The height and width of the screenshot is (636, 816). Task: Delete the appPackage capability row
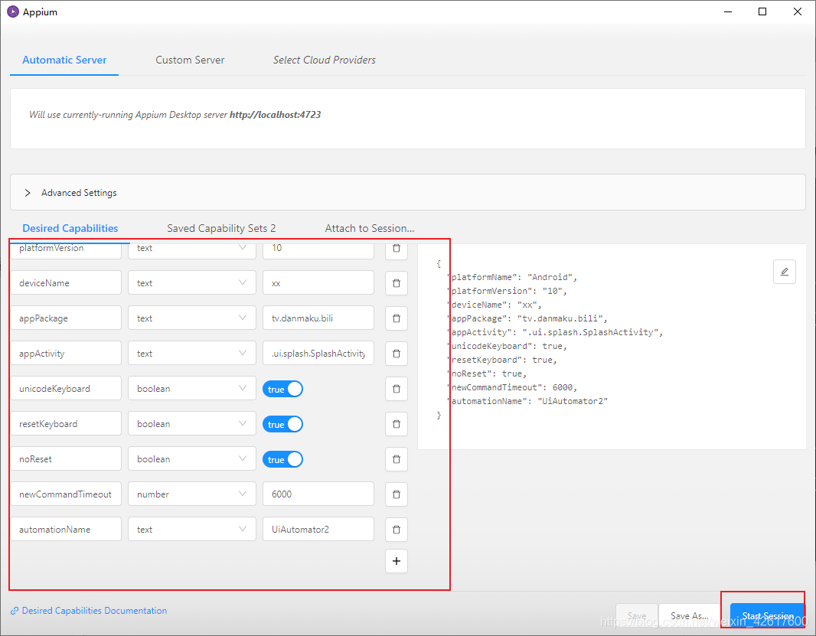(396, 318)
